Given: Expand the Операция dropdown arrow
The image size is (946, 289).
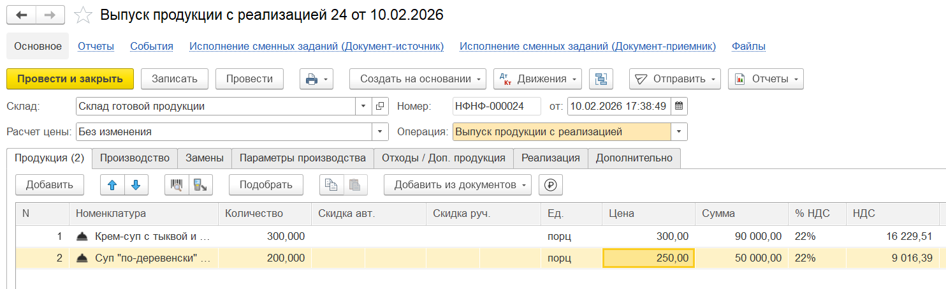Looking at the screenshot, I should pos(680,132).
